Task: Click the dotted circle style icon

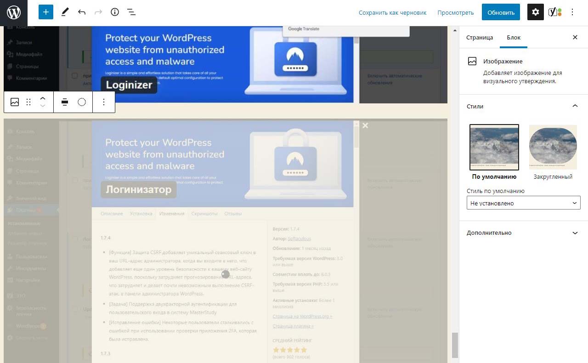Action: coord(82,102)
